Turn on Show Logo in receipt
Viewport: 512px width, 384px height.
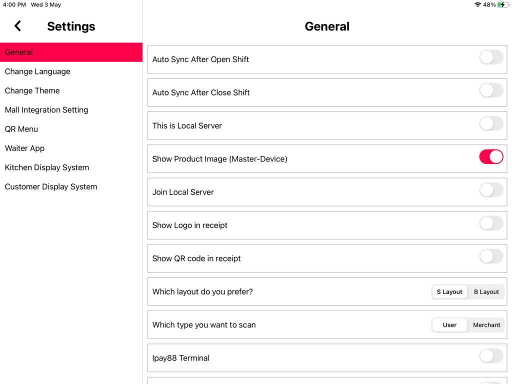491,223
